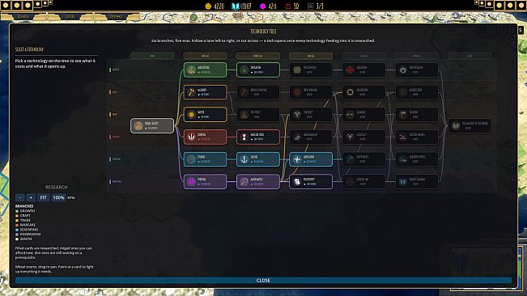Click the magenta culture resource counter

268,6
